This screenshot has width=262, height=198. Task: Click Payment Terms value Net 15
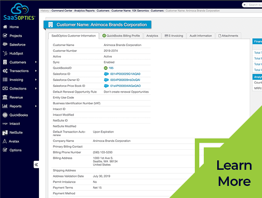pyautogui.click(x=97, y=188)
